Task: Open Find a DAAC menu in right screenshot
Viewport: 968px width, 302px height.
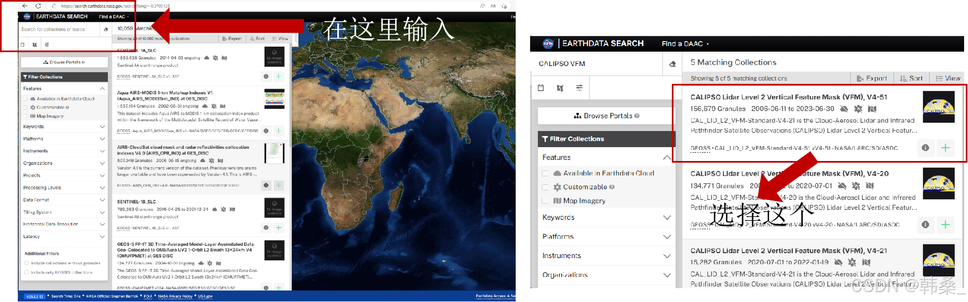Action: coord(685,43)
